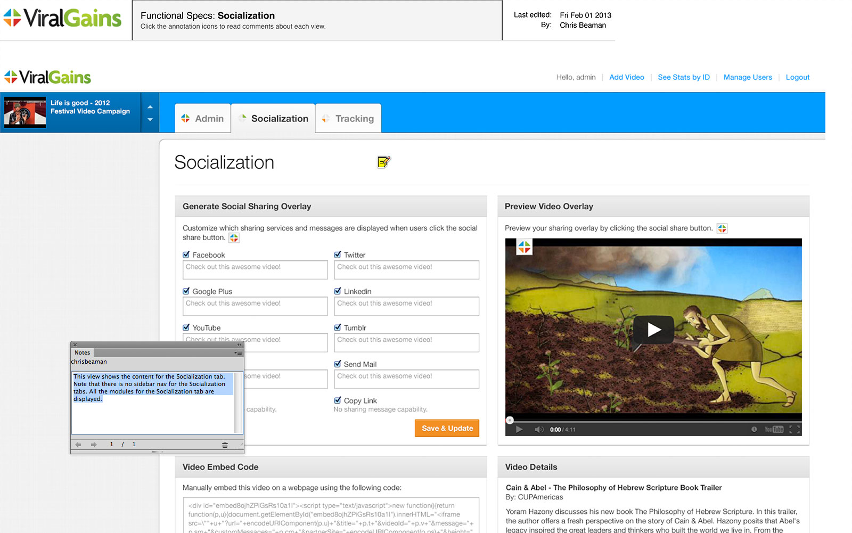Click the highlighted note text in Notes panel
This screenshot has width=852, height=533.
152,388
